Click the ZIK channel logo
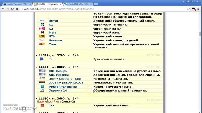This screenshot has height=113, width=202. [42, 105]
